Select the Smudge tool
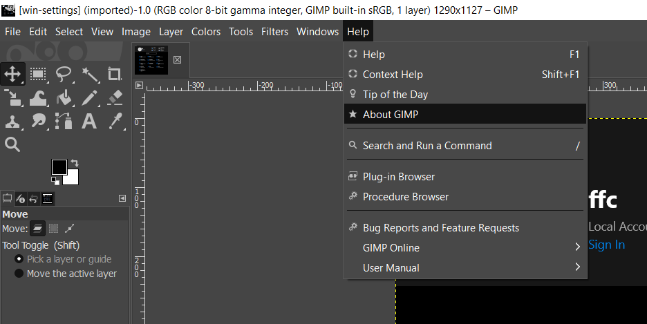This screenshot has width=647, height=324. point(38,122)
